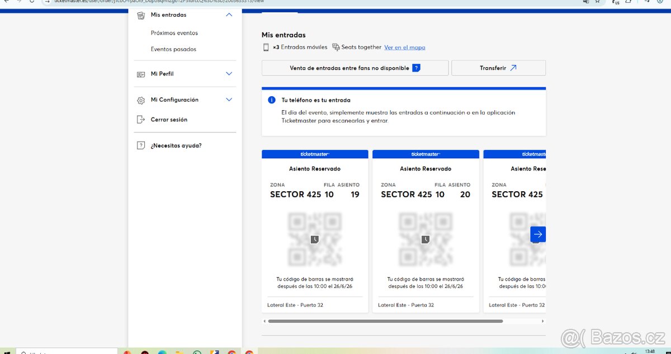Click the Mis entradas ticket icon
This screenshot has height=354, width=671.
click(141, 15)
